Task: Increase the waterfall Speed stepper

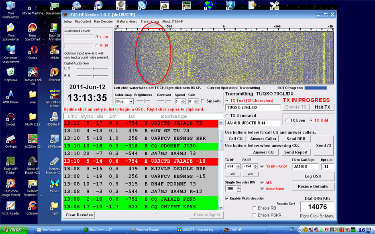Action: pyautogui.click(x=183, y=100)
